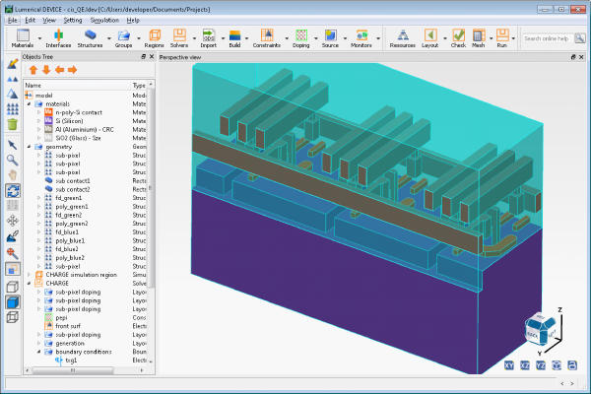Click the edit object pencil icon
The width and height of the screenshot is (591, 394).
click(x=13, y=64)
